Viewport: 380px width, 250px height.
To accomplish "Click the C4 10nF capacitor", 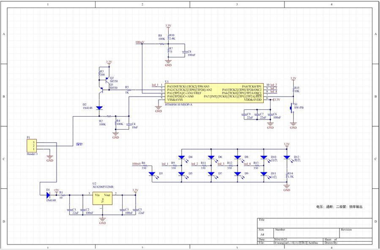I will point(129,125).
